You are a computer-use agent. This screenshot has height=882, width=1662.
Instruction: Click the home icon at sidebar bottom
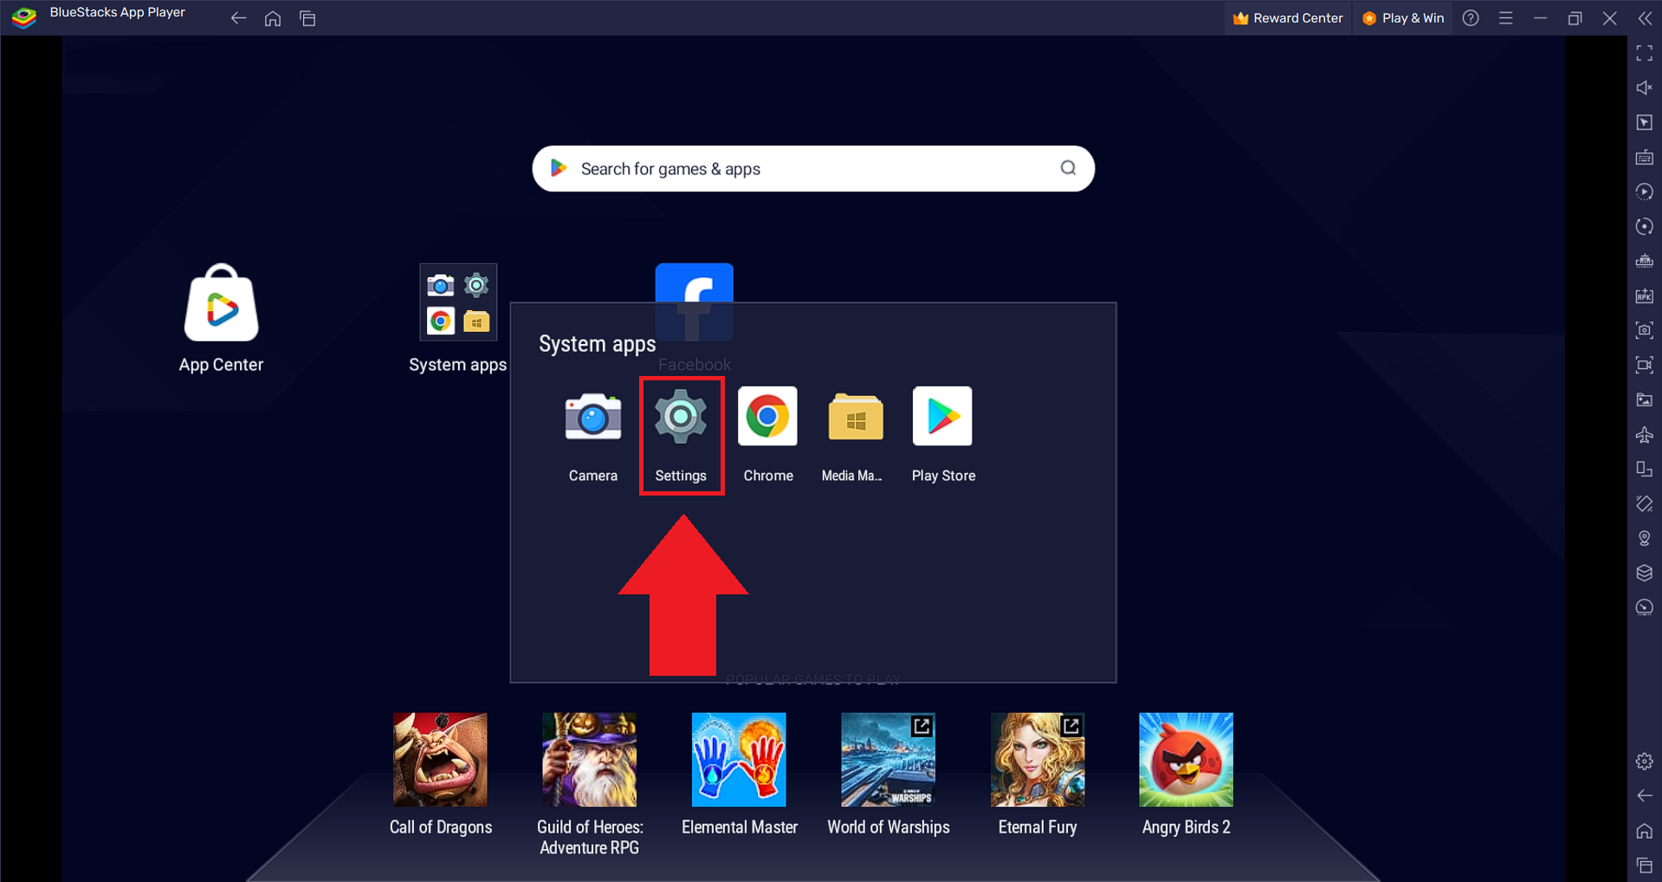pyautogui.click(x=1645, y=830)
